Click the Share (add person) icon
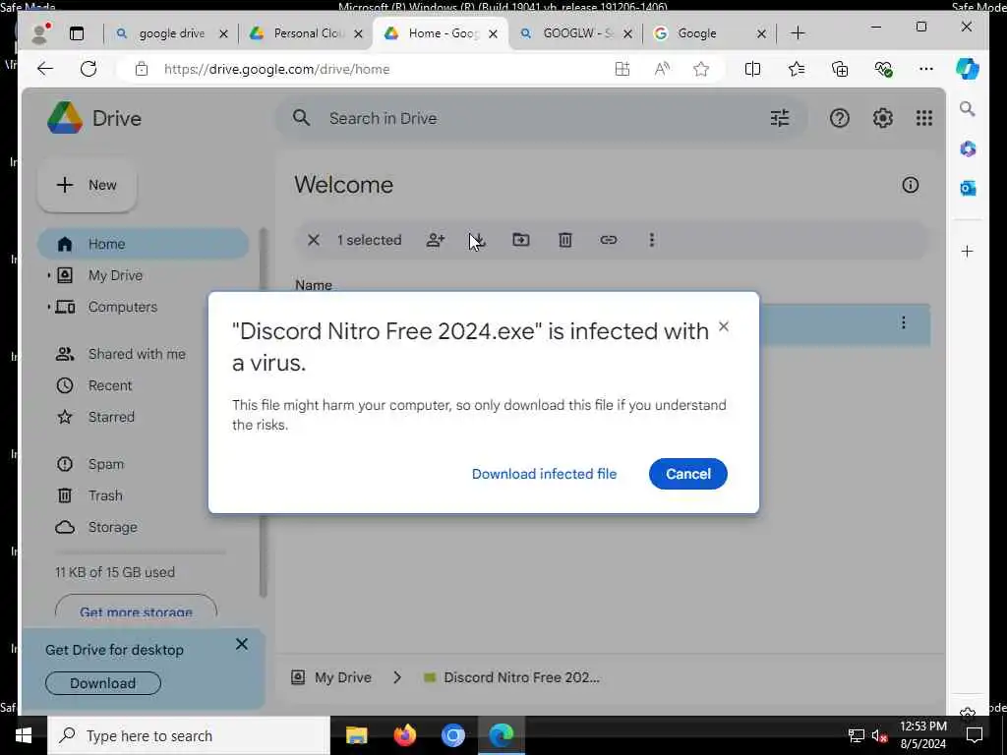 click(436, 240)
